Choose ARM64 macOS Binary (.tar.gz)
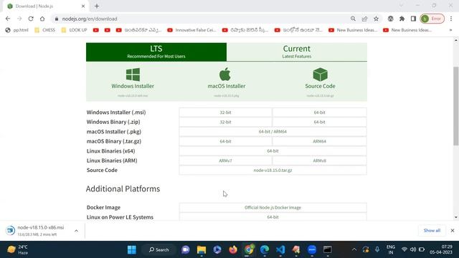Screen dimensions: 459x258 pyautogui.click(x=319, y=141)
